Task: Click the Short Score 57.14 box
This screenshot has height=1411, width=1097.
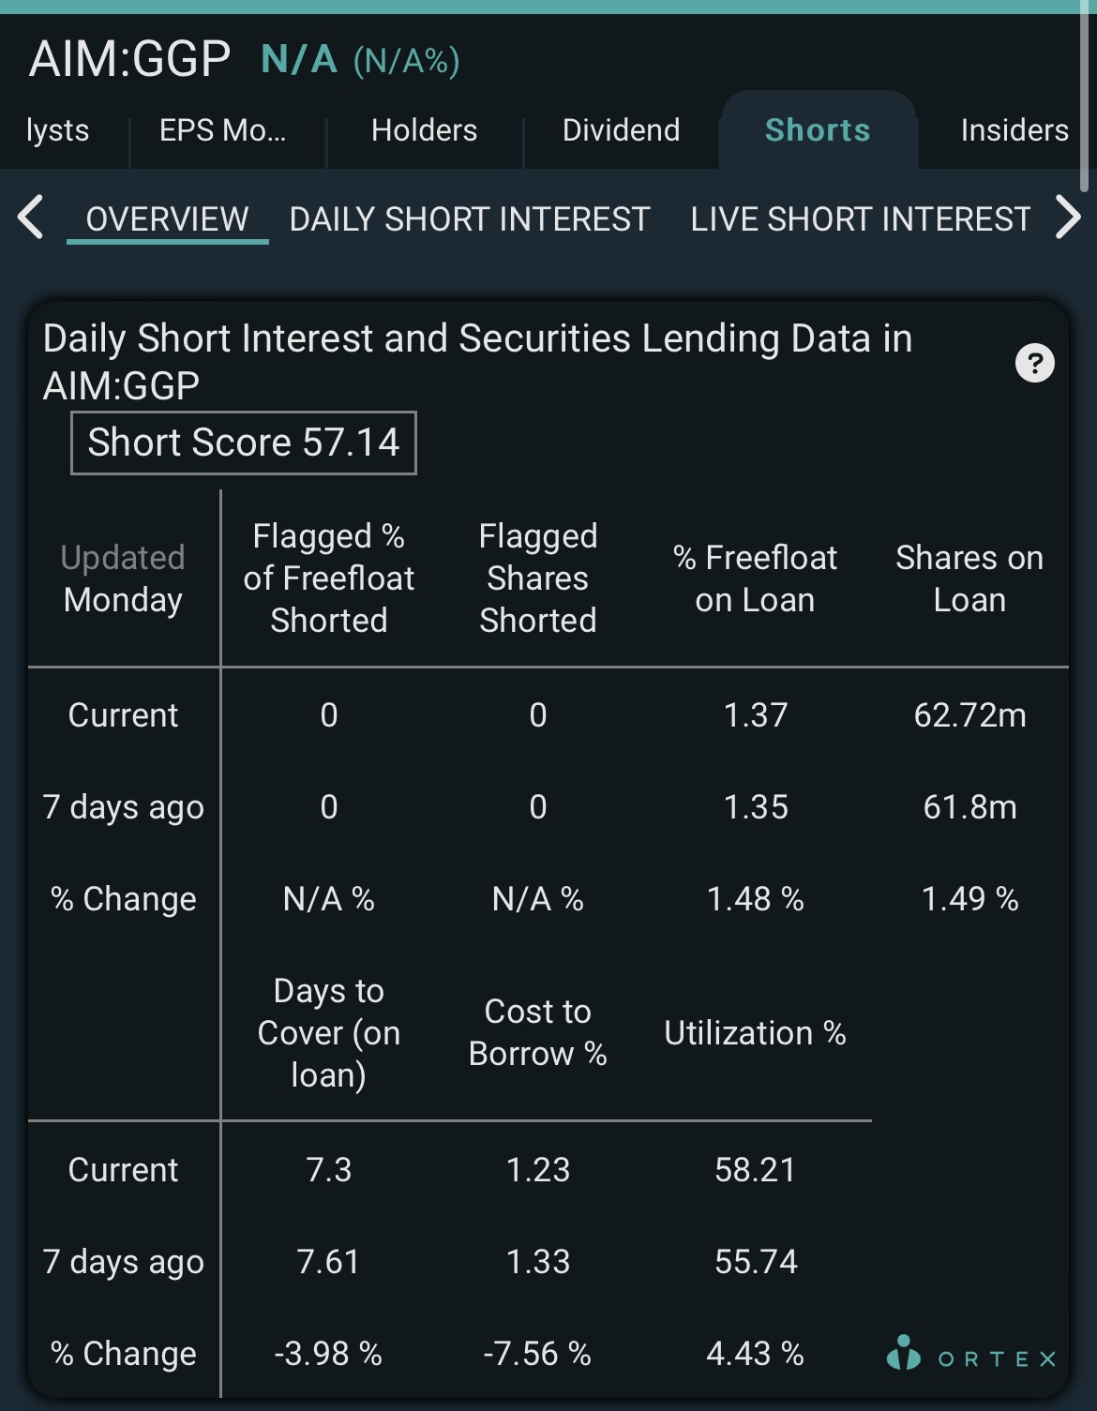Action: tap(244, 443)
